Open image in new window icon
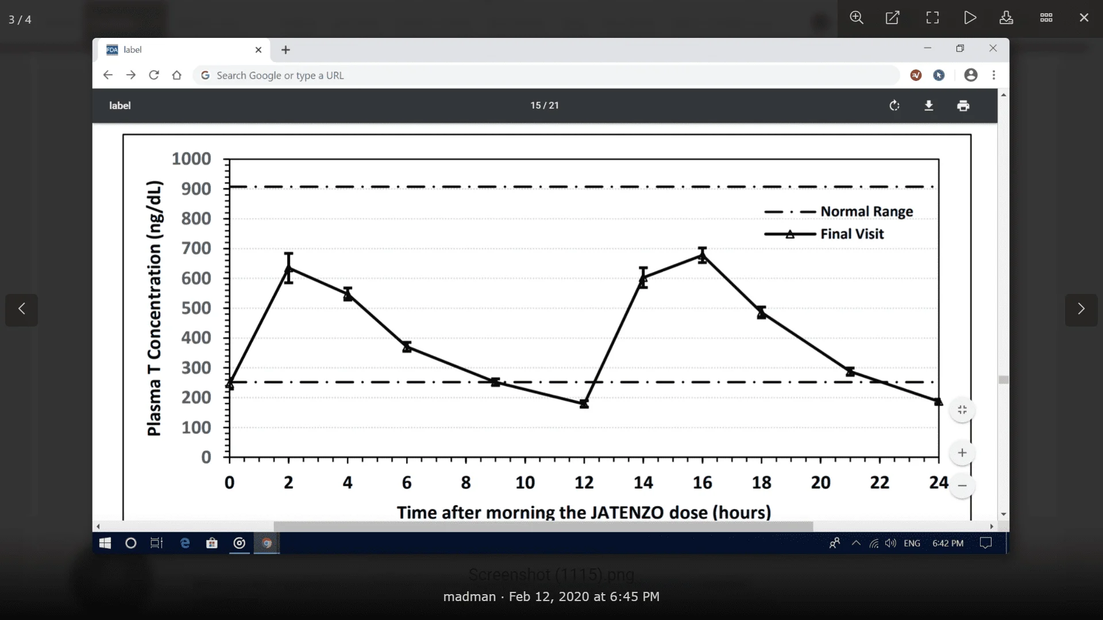Screen dimensions: 1103x620 pos(892,18)
